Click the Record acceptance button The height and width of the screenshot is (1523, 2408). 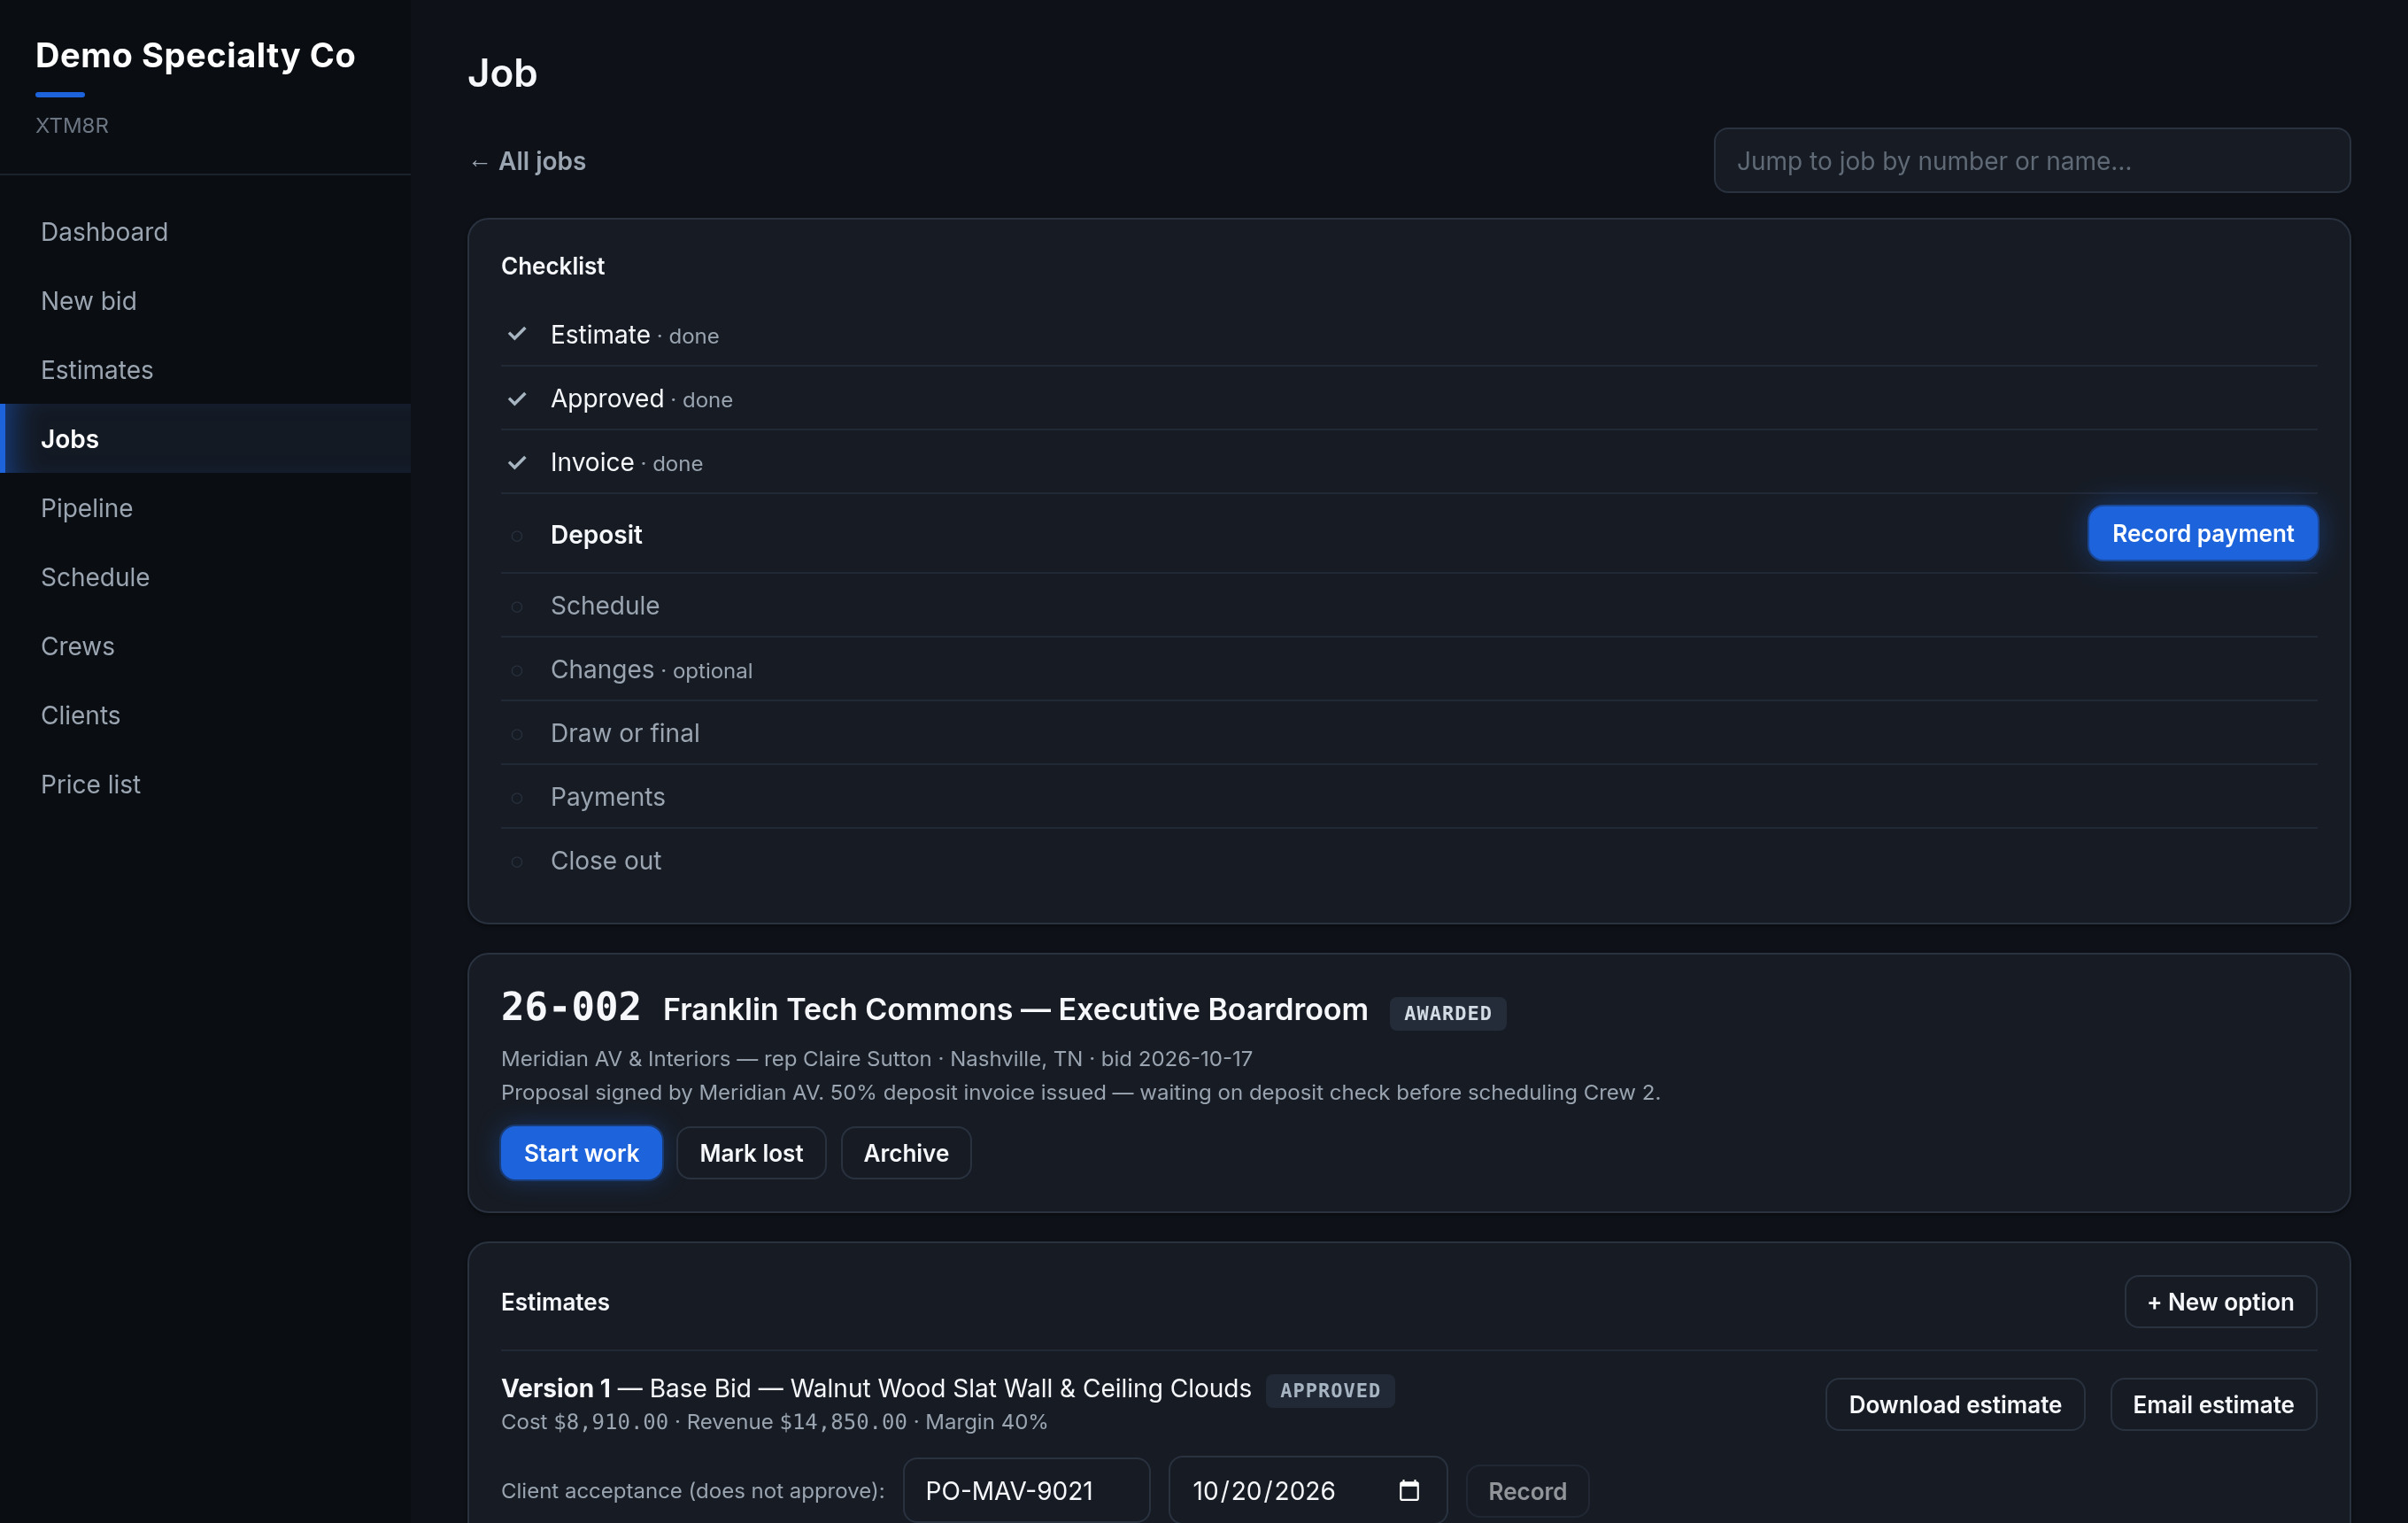tap(1526, 1490)
